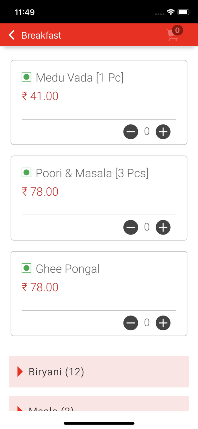Open the Poori & Masala [3 Pcs] item

(92, 173)
